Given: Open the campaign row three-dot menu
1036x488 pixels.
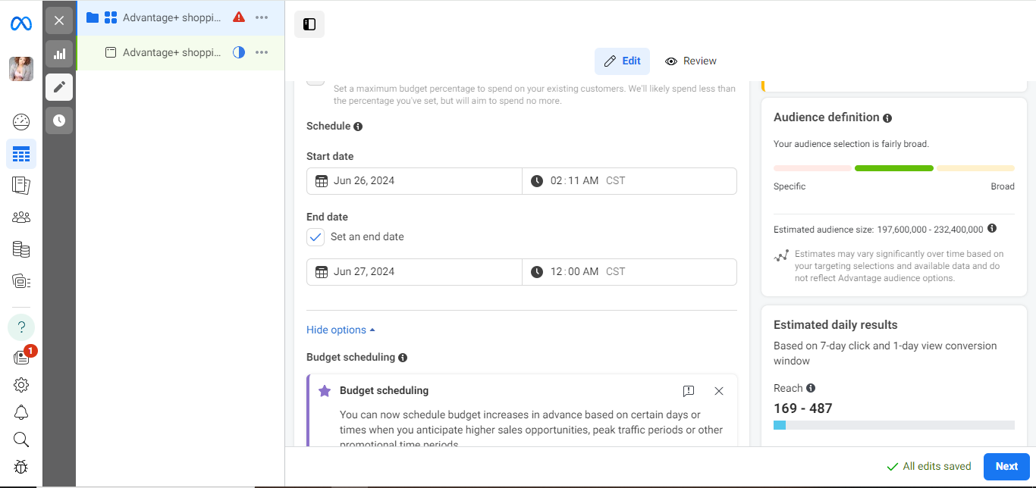Looking at the screenshot, I should click(x=262, y=17).
